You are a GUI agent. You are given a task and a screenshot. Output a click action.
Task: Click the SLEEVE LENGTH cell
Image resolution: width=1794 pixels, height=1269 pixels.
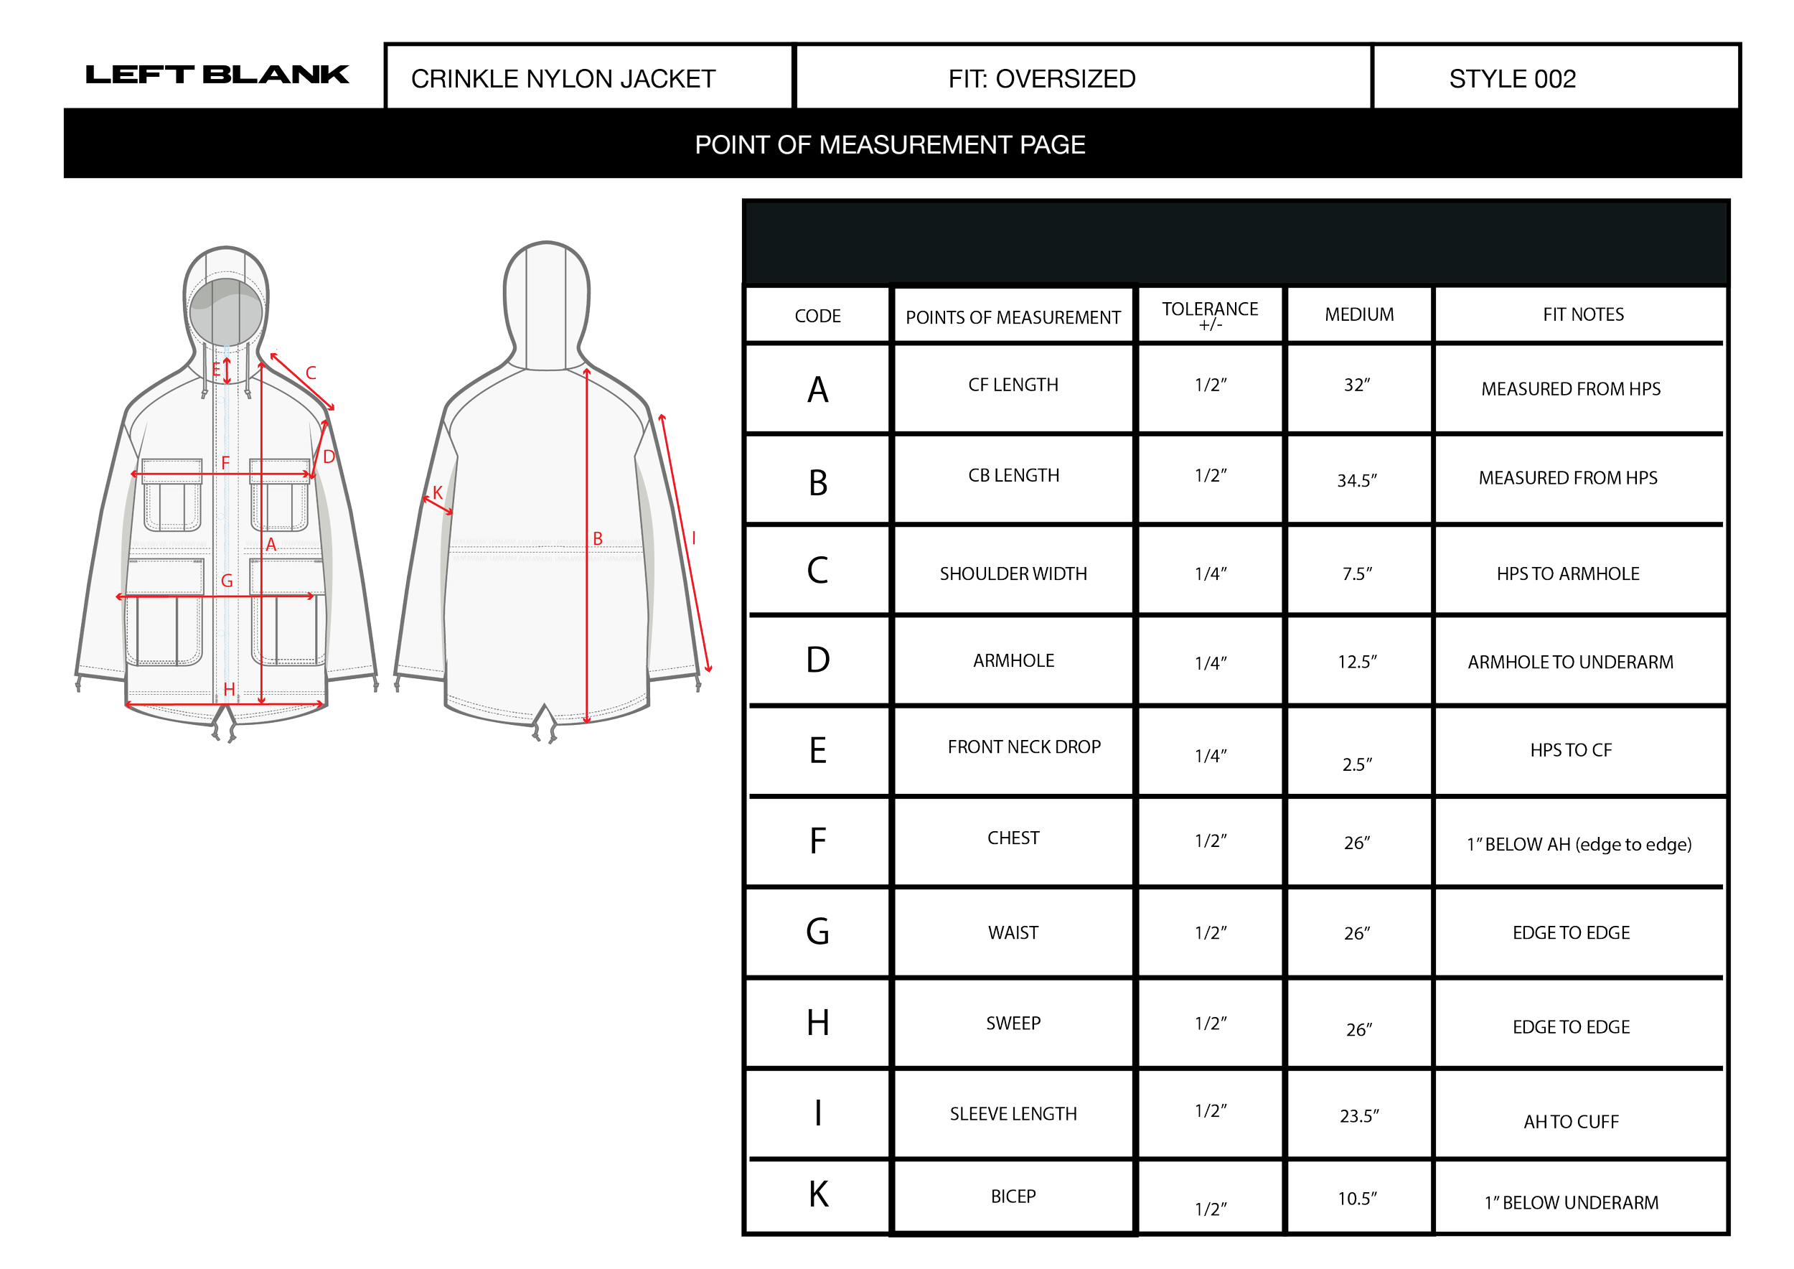(1013, 1113)
